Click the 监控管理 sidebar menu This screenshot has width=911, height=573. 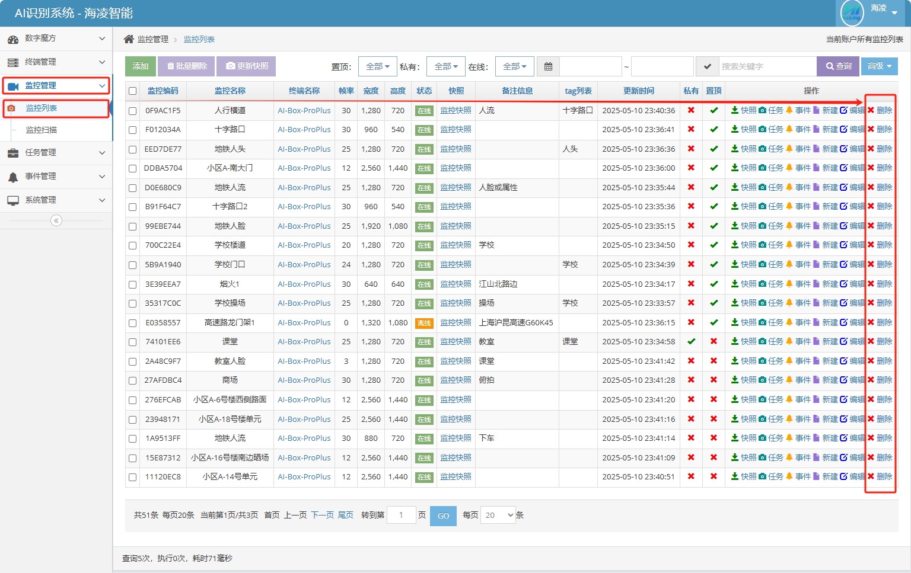[56, 86]
